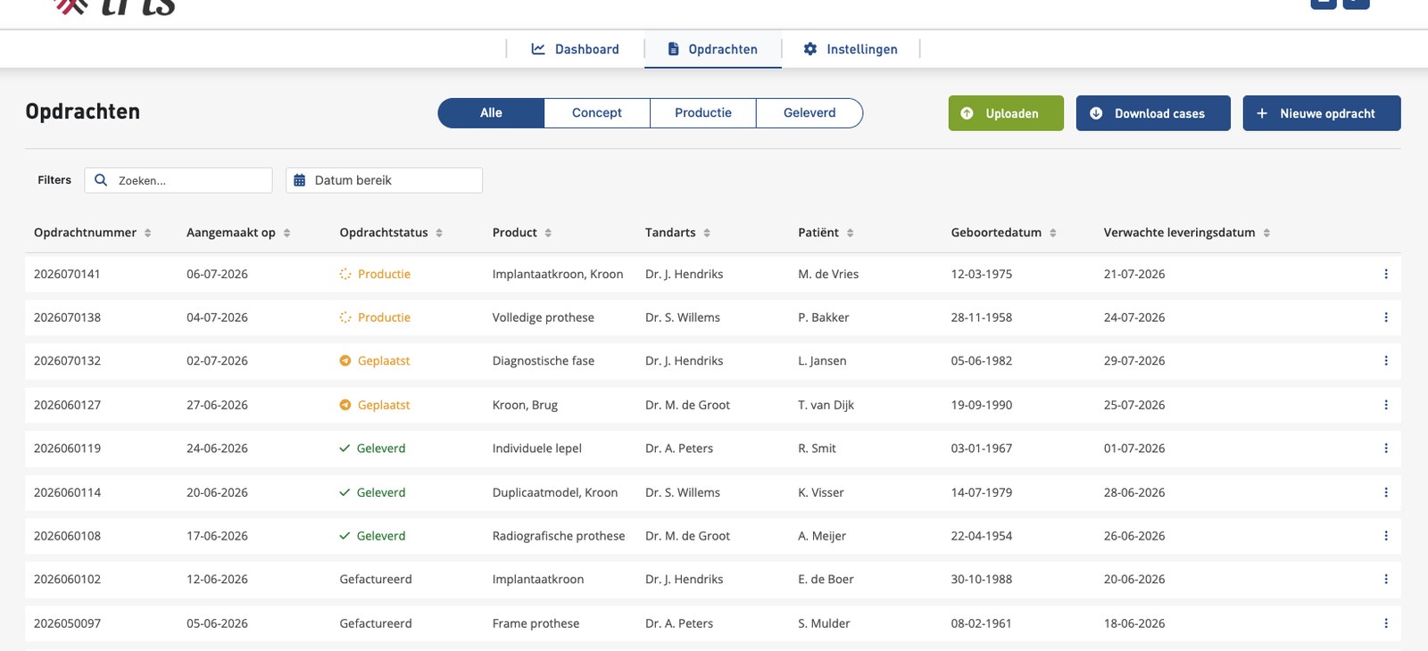Open the Dashboard tab

tap(576, 49)
